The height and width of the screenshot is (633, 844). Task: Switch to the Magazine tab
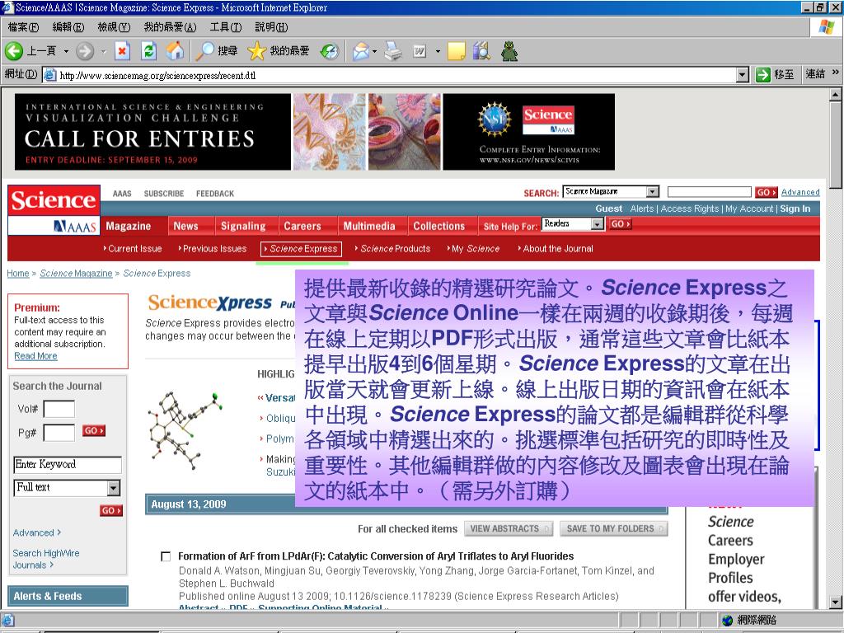point(129,226)
